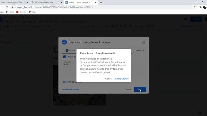Click the blue Send button
This screenshot has height=116, width=207.
[x=140, y=89]
